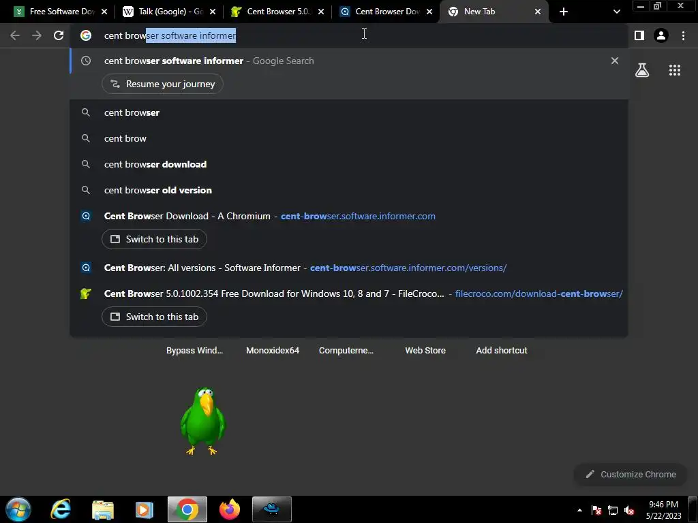This screenshot has height=523, width=698.
Task: Click the Google icon in address bar
Action: pos(86,35)
